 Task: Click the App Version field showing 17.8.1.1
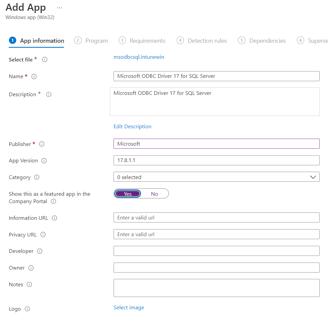pos(216,160)
